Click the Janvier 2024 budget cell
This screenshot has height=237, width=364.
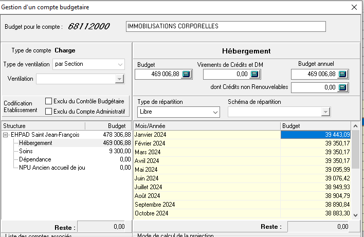pos(316,135)
